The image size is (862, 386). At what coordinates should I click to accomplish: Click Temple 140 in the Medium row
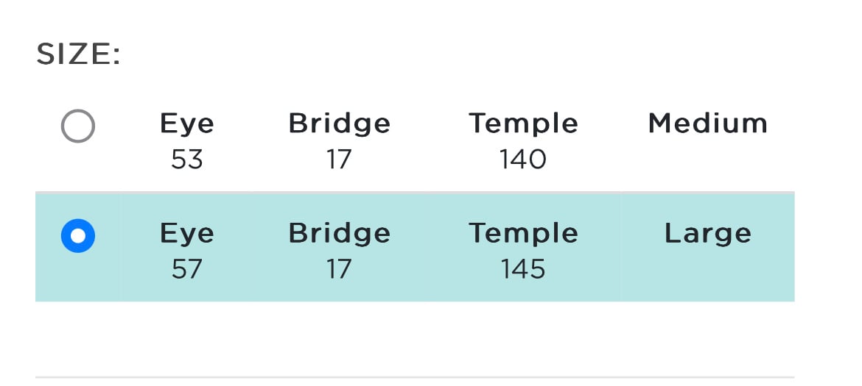pos(523,141)
